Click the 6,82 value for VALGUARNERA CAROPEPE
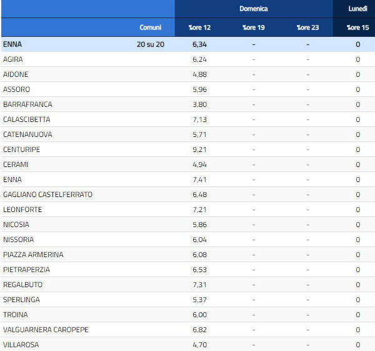375x351 pixels. click(199, 330)
